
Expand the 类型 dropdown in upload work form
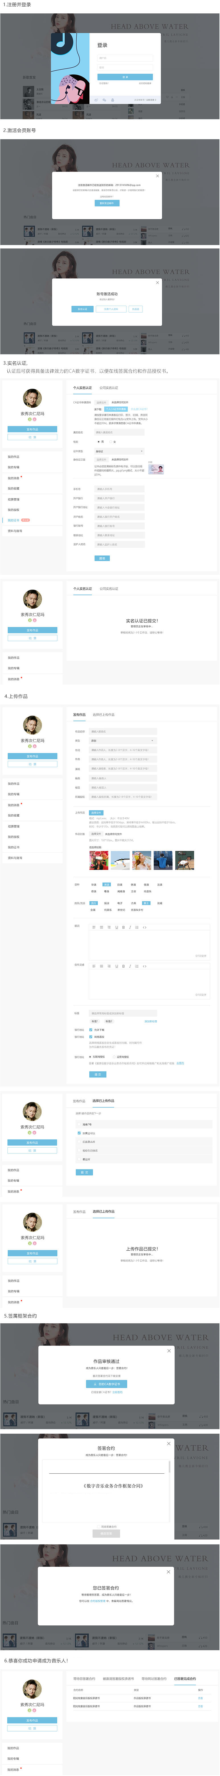[123, 741]
